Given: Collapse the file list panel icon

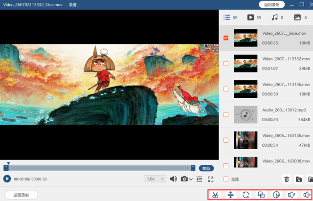Looking at the screenshot, I should click(x=199, y=179).
